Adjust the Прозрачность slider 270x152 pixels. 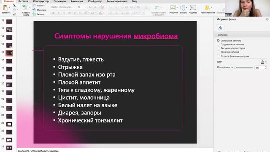(244, 68)
